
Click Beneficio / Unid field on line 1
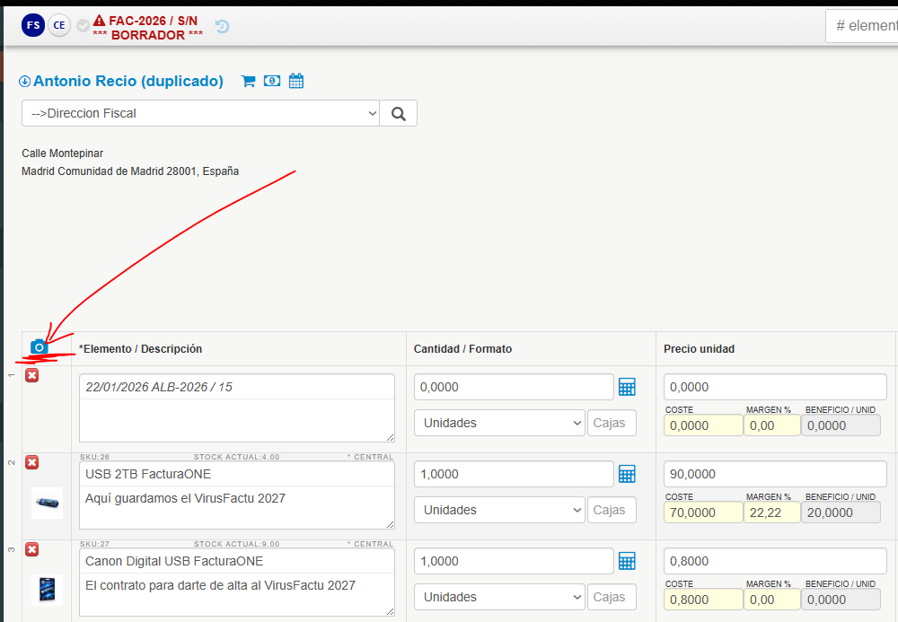841,425
